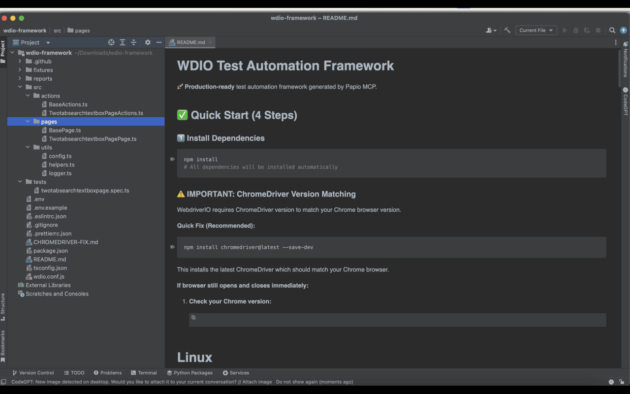This screenshot has height=394, width=630.
Task: Open the Search Everywhere magnifier
Action: click(x=612, y=30)
